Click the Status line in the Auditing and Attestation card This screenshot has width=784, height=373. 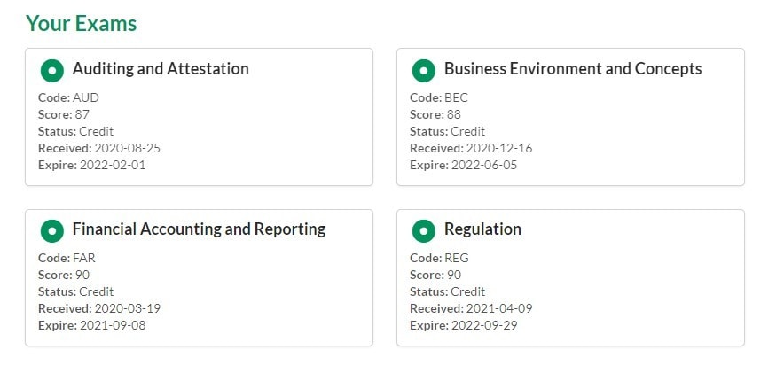[75, 131]
